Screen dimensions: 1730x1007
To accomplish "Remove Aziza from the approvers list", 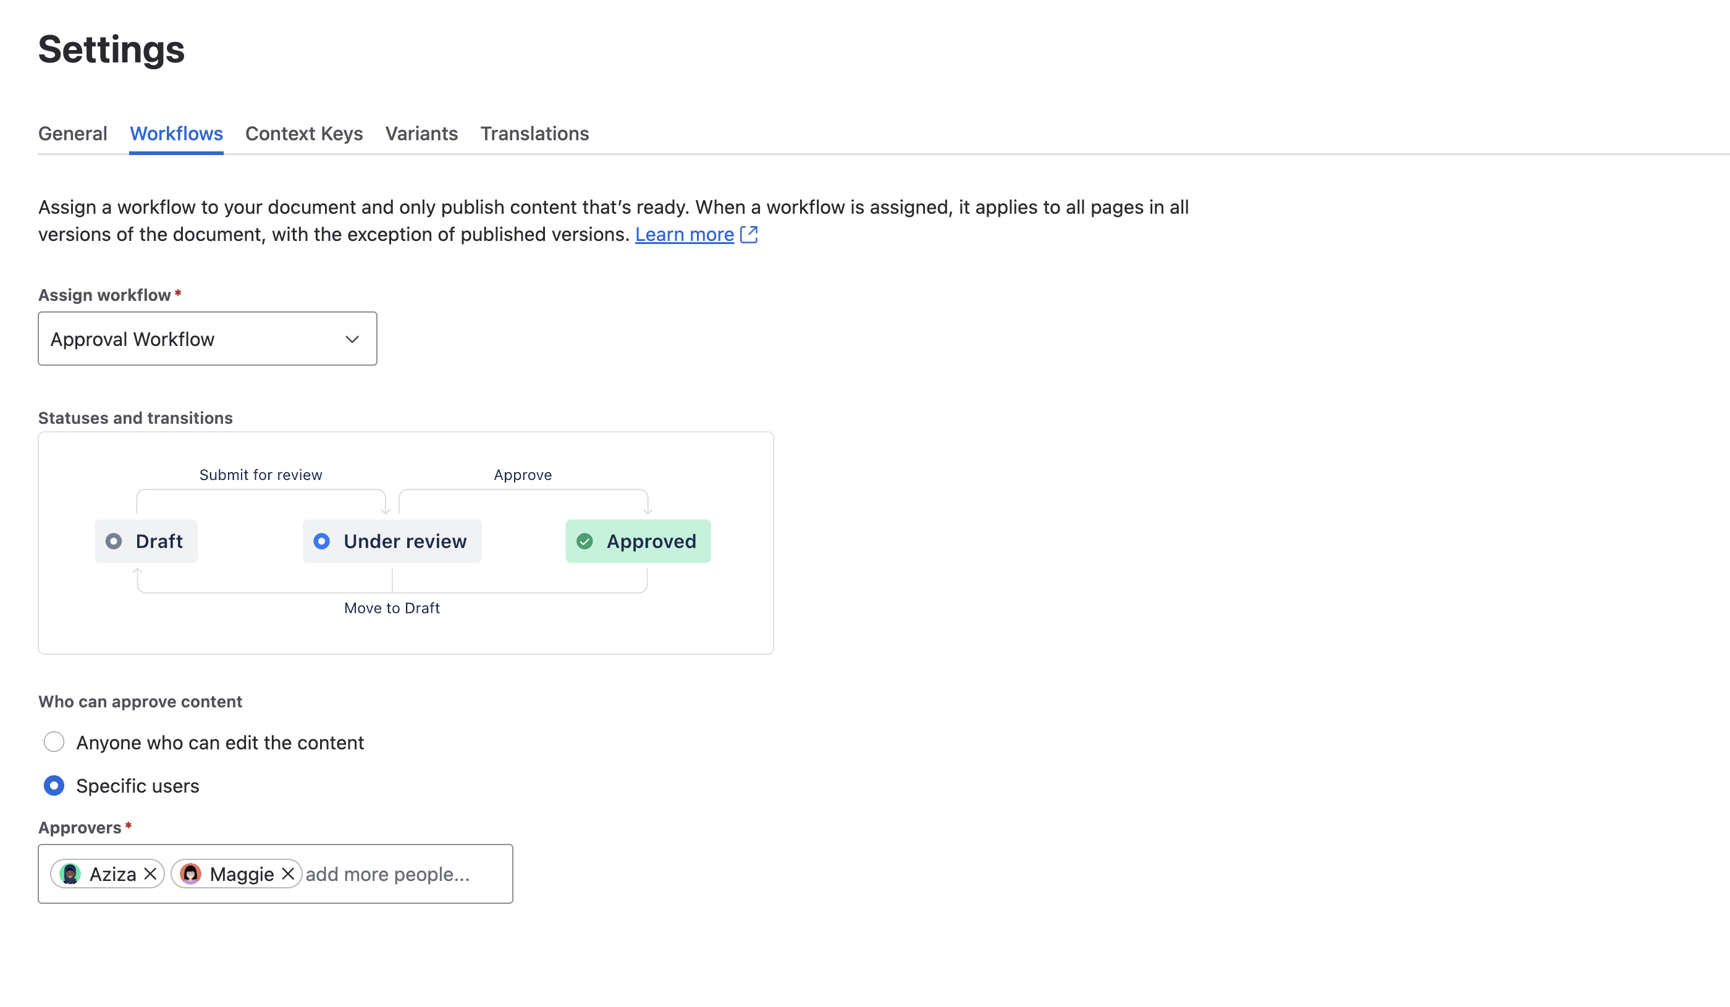I will (150, 874).
